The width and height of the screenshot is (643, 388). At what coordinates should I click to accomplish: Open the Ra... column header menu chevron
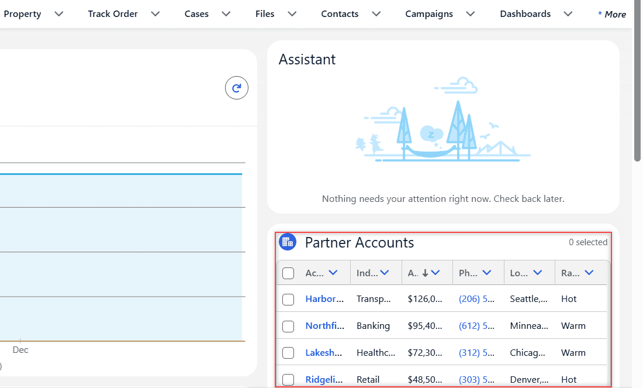tap(589, 273)
